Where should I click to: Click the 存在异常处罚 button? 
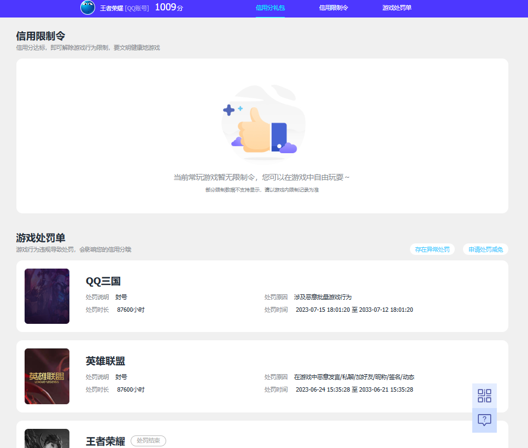tap(432, 249)
